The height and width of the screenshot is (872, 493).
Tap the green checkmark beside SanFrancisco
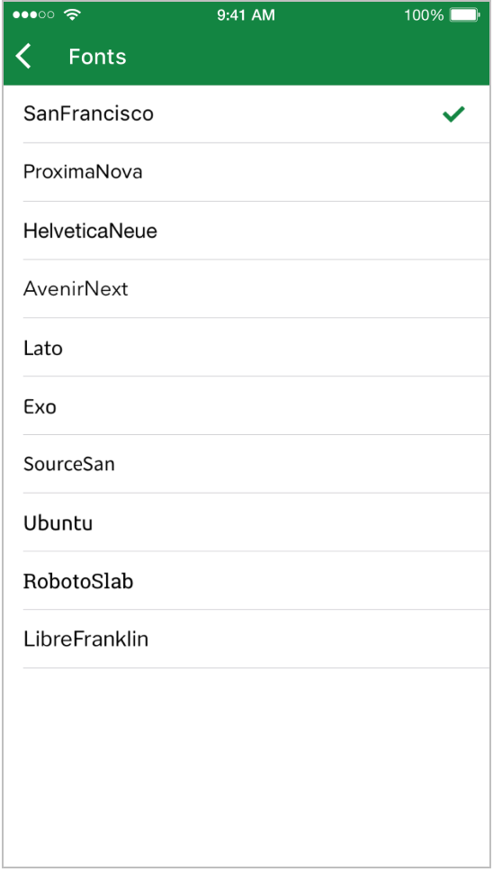(453, 114)
